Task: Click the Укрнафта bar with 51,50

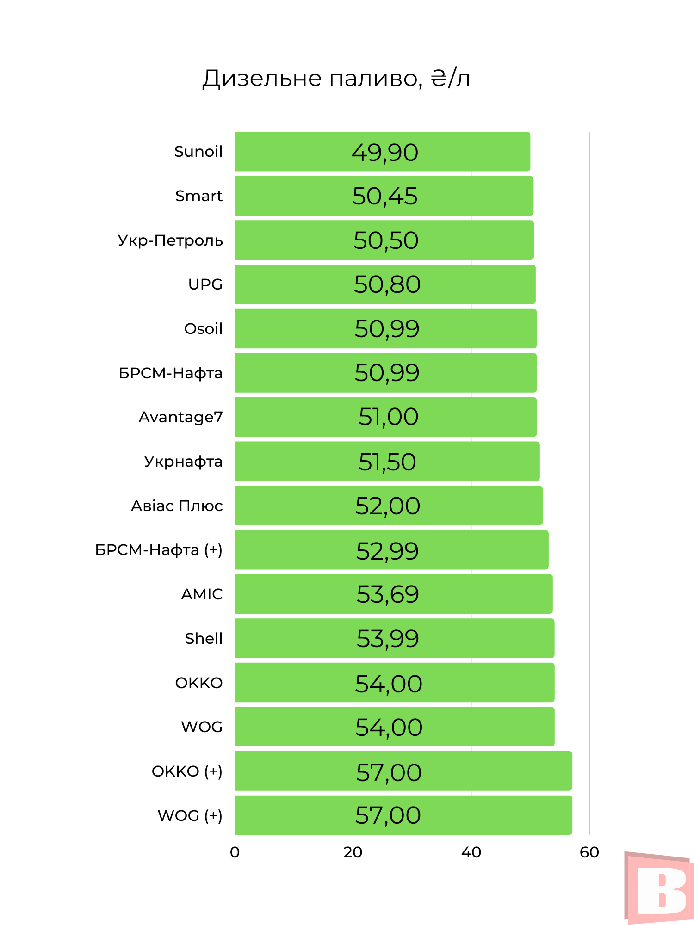Action: 387,462
